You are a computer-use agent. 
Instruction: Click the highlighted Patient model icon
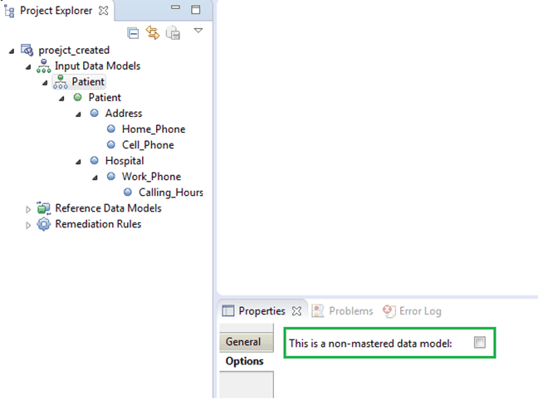pos(61,81)
